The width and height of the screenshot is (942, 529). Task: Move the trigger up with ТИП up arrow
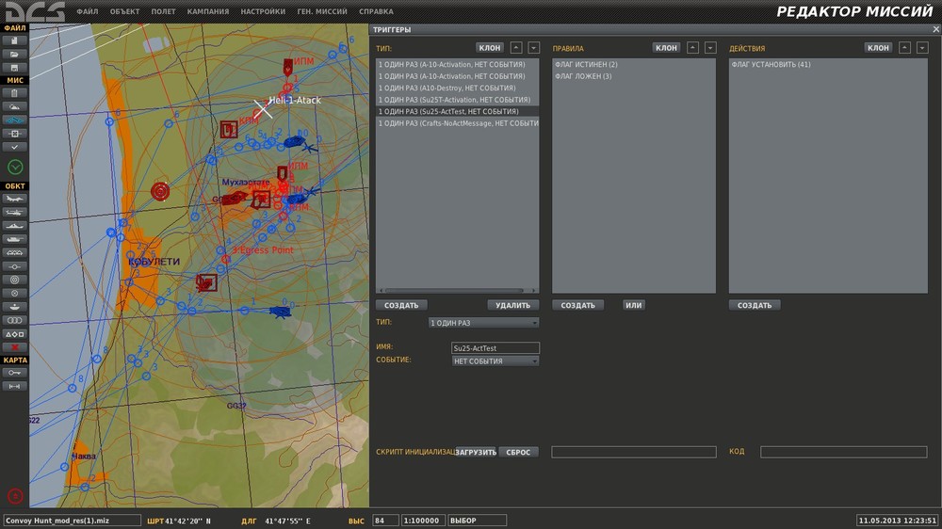click(x=516, y=48)
